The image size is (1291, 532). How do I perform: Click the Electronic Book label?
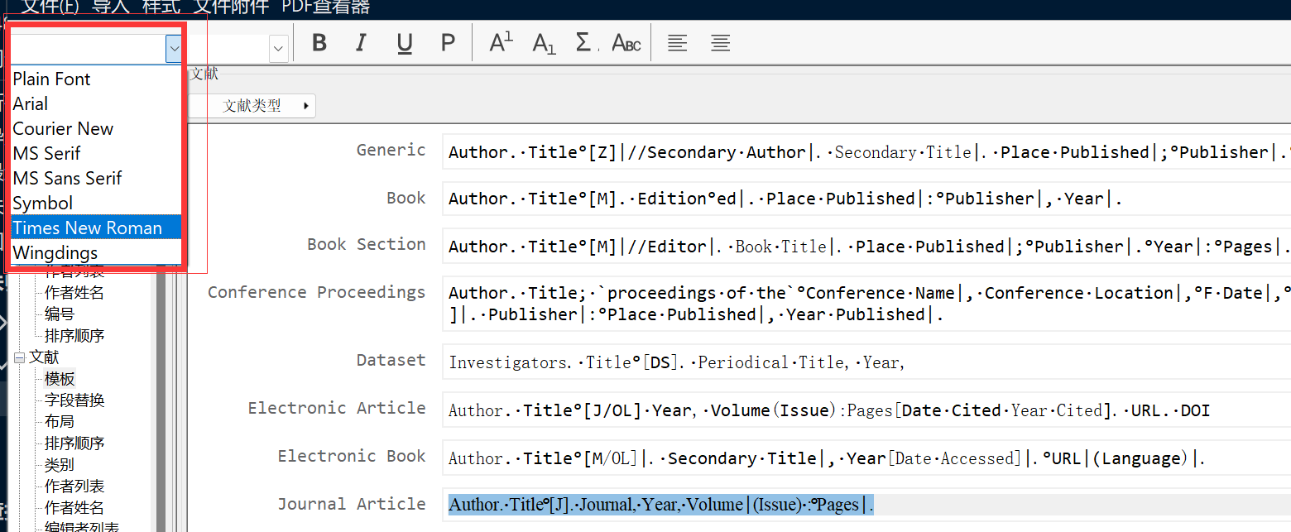coord(352,456)
